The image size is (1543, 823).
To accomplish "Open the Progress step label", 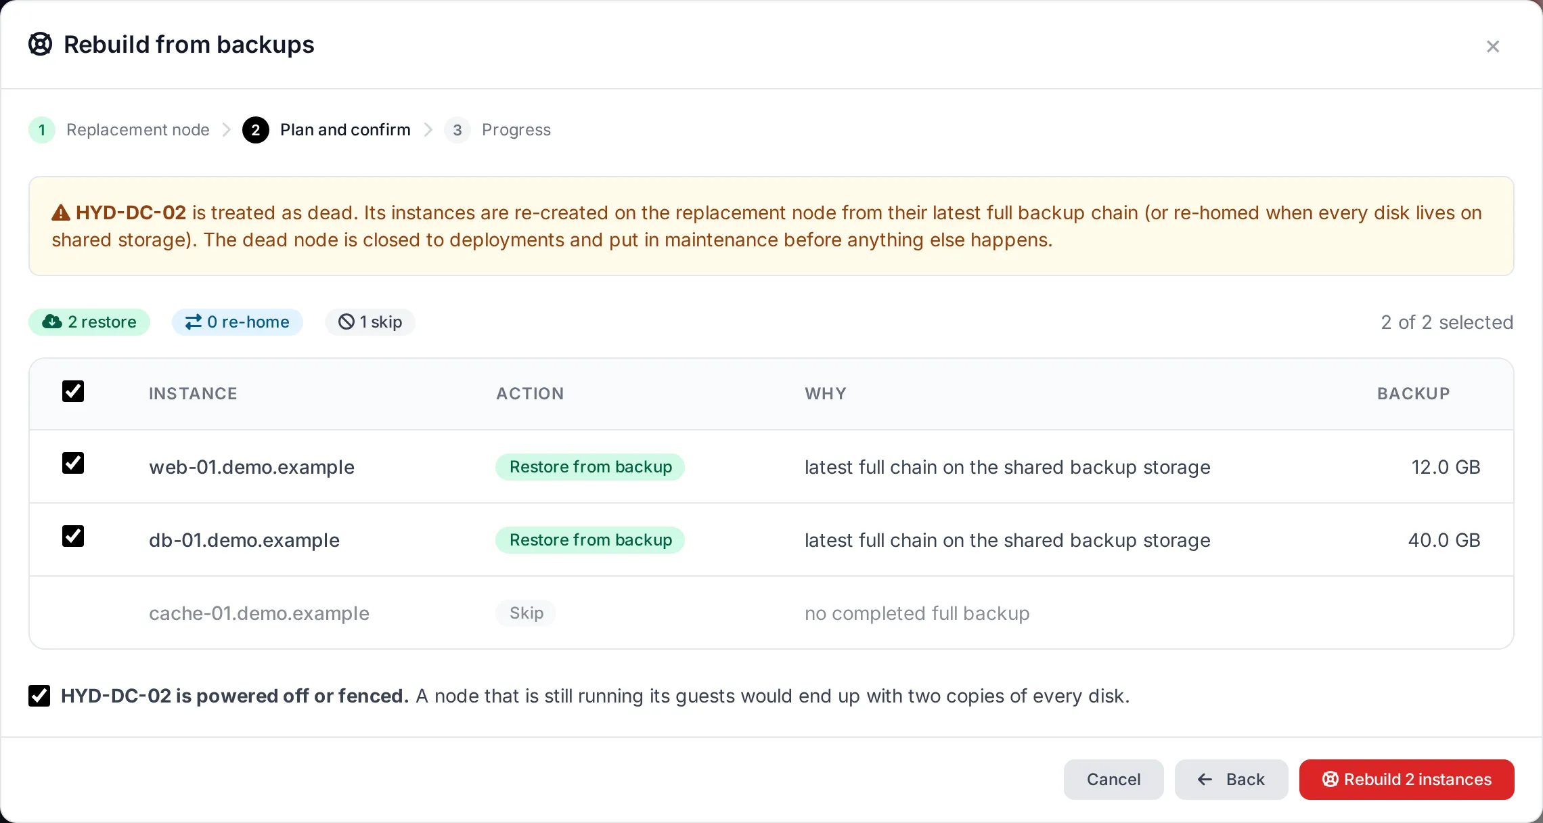I will click(516, 130).
